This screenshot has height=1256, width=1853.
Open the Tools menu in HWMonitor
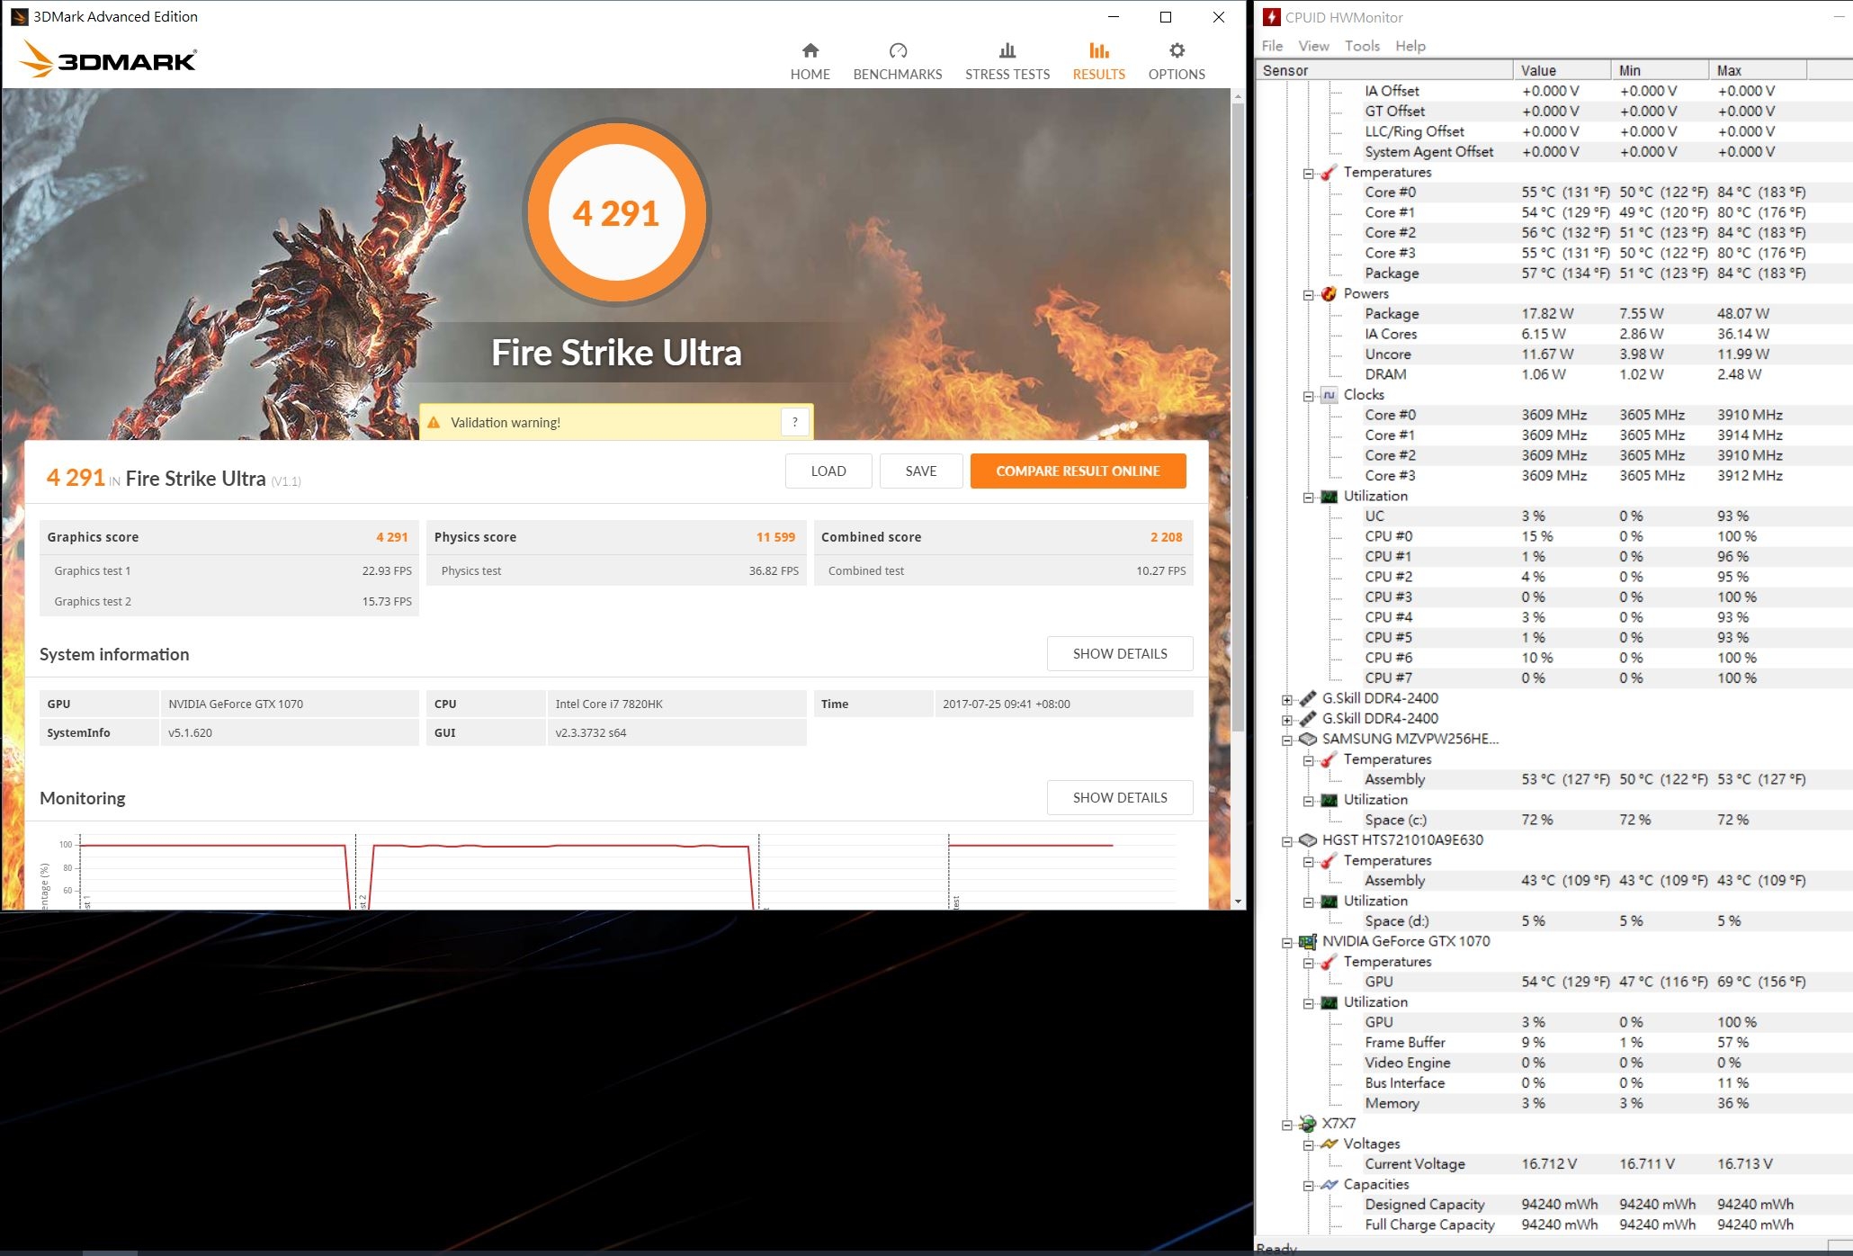[x=1362, y=46]
